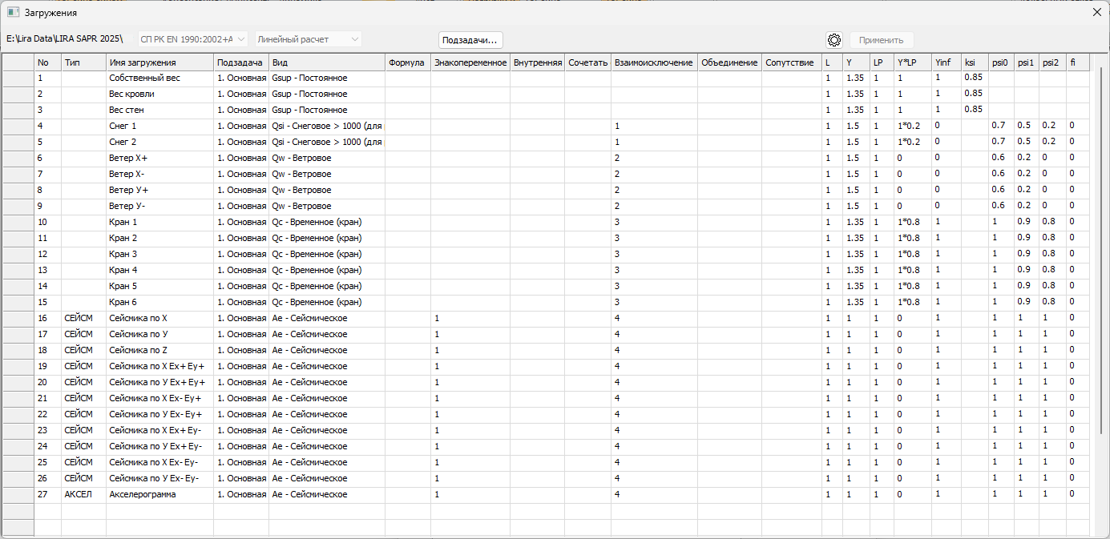The width and height of the screenshot is (1110, 539).
Task: Click the Вид cell for Снег 1
Action: pyautogui.click(x=326, y=127)
